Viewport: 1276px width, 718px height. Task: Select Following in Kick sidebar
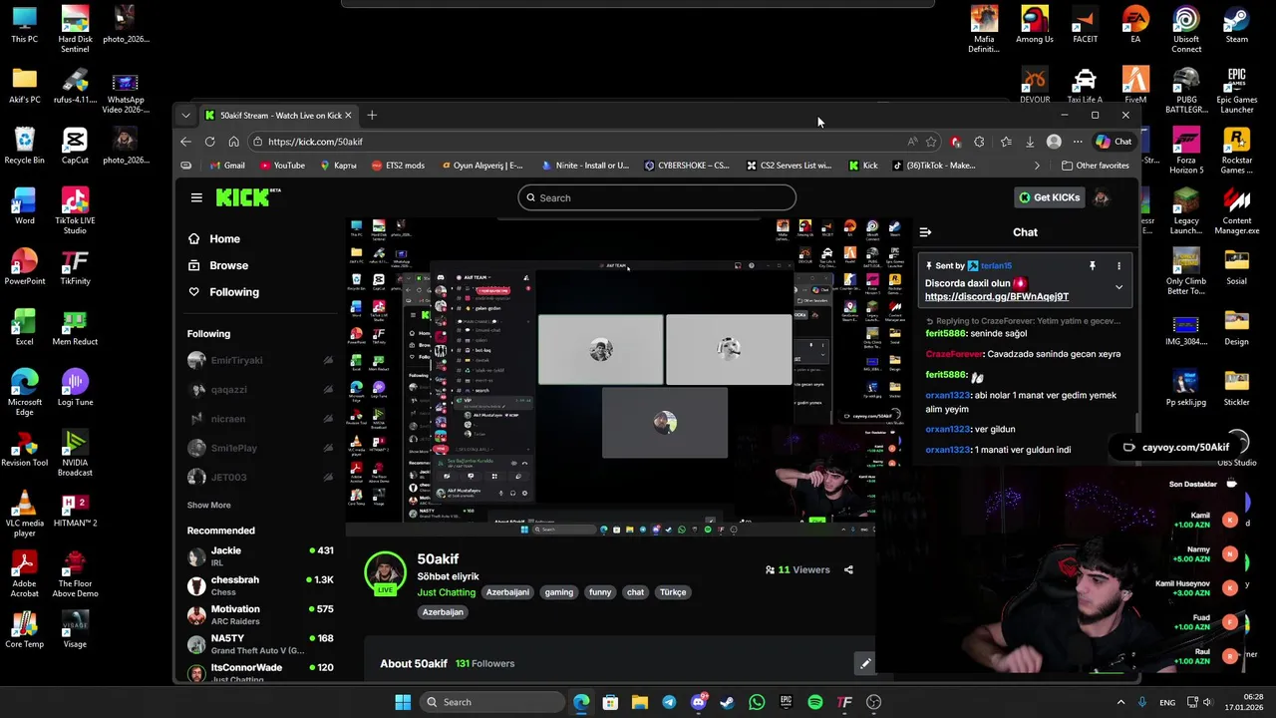click(233, 292)
